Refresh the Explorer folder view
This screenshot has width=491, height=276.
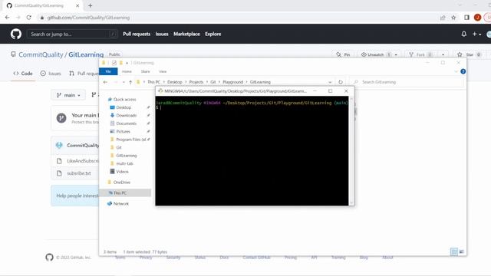pyautogui.click(x=341, y=82)
